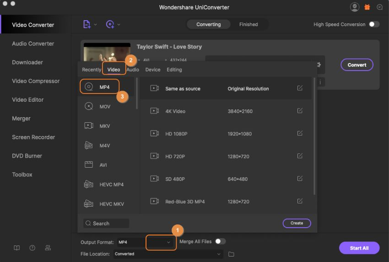389x262 pixels.
Task: Expand the Output Format dropdown
Action: [x=168, y=242]
